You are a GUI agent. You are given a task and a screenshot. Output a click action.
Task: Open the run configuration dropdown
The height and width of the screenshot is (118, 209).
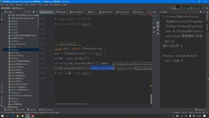[x=176, y=8]
